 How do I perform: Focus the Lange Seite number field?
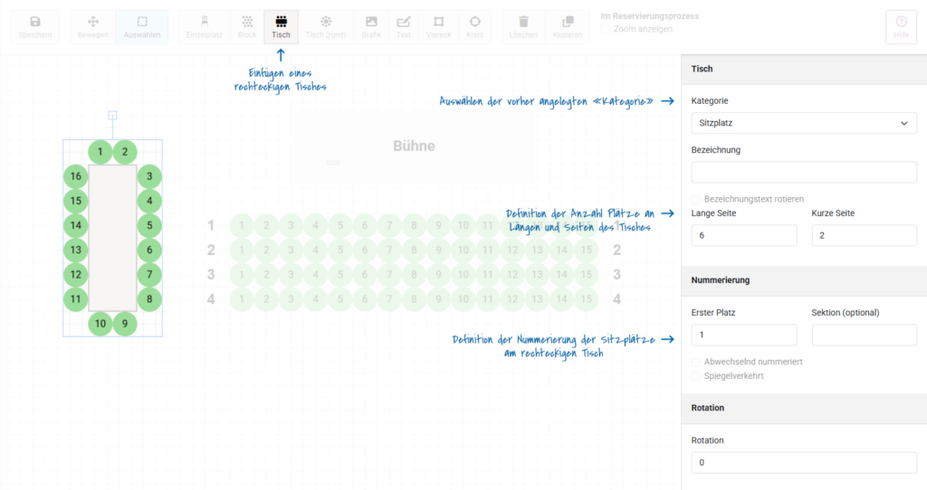[743, 235]
